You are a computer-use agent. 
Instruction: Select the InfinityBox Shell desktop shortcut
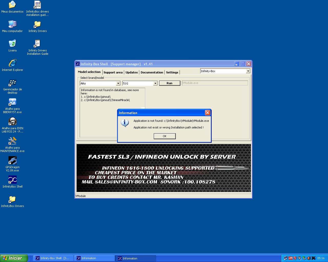pyautogui.click(x=12, y=182)
